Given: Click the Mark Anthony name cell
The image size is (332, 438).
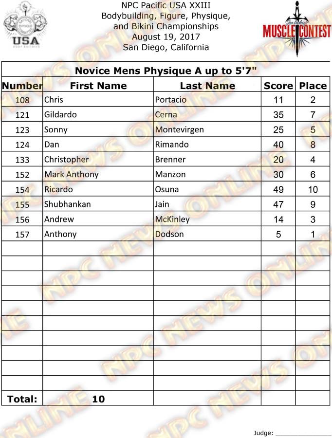Looking at the screenshot, I should 72,174.
